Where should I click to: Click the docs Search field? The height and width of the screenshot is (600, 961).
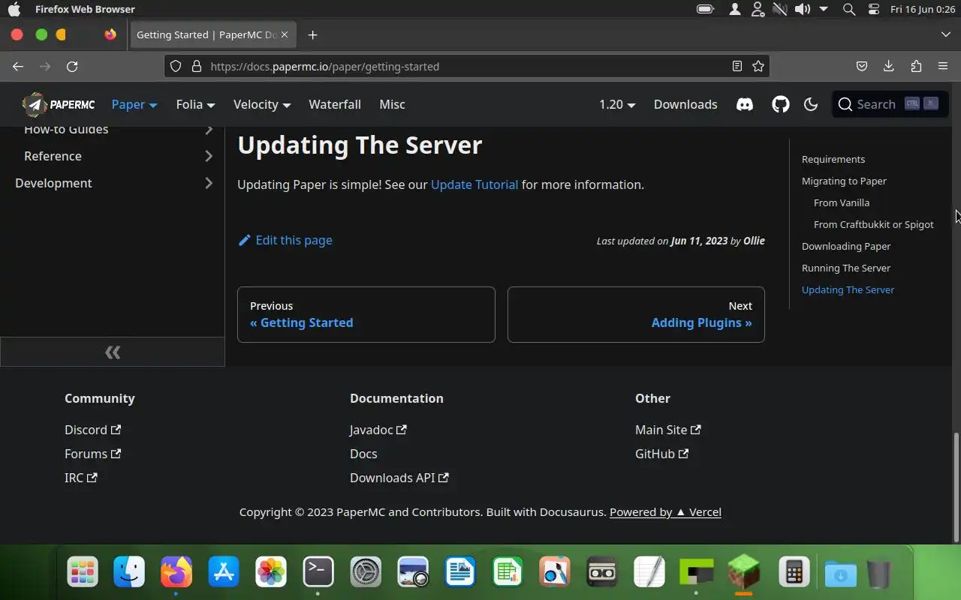[x=890, y=104]
